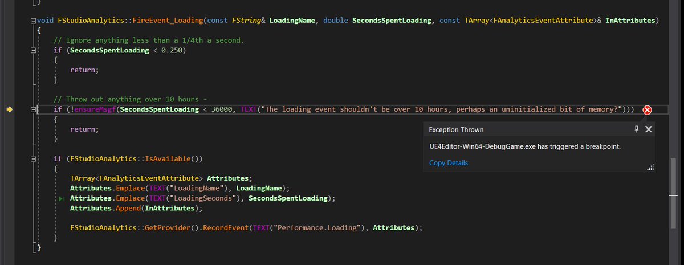Click the yellow current-statement arrow in the margin
The height and width of the screenshot is (265, 684).
[9, 109]
